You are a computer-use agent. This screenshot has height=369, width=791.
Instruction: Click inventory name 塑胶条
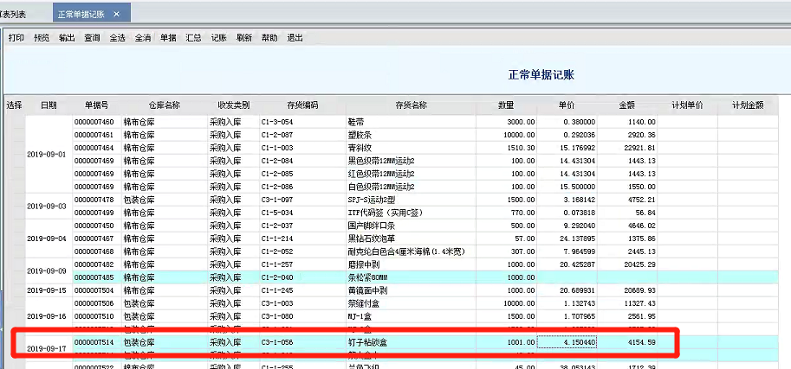point(360,135)
